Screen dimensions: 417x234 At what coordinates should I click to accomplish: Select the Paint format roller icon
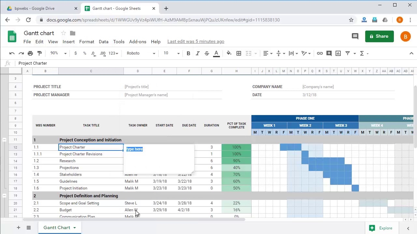[39, 53]
